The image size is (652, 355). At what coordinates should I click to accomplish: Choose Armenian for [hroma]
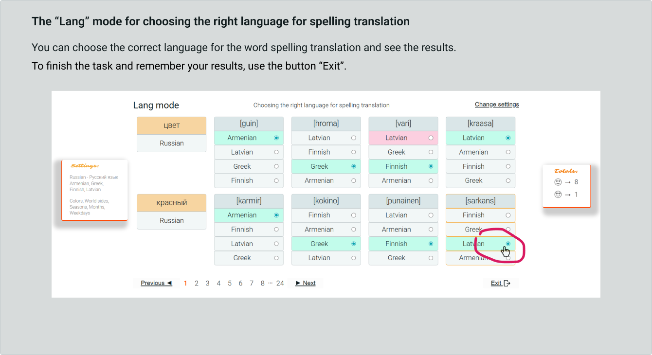point(326,180)
